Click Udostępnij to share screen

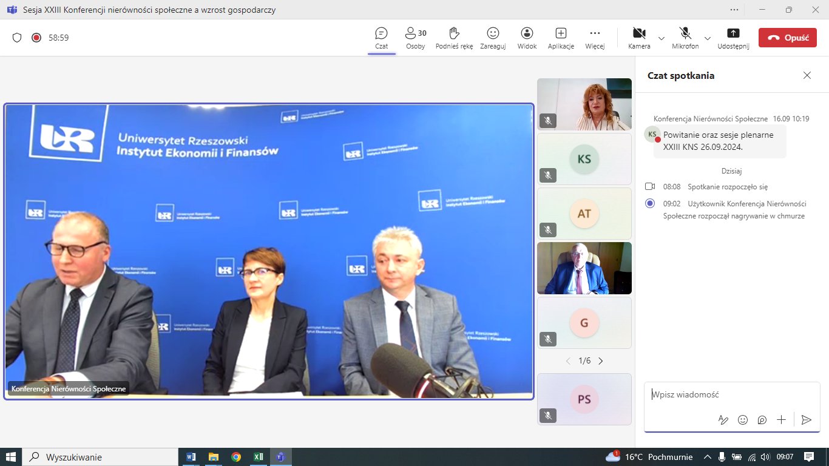click(733, 38)
